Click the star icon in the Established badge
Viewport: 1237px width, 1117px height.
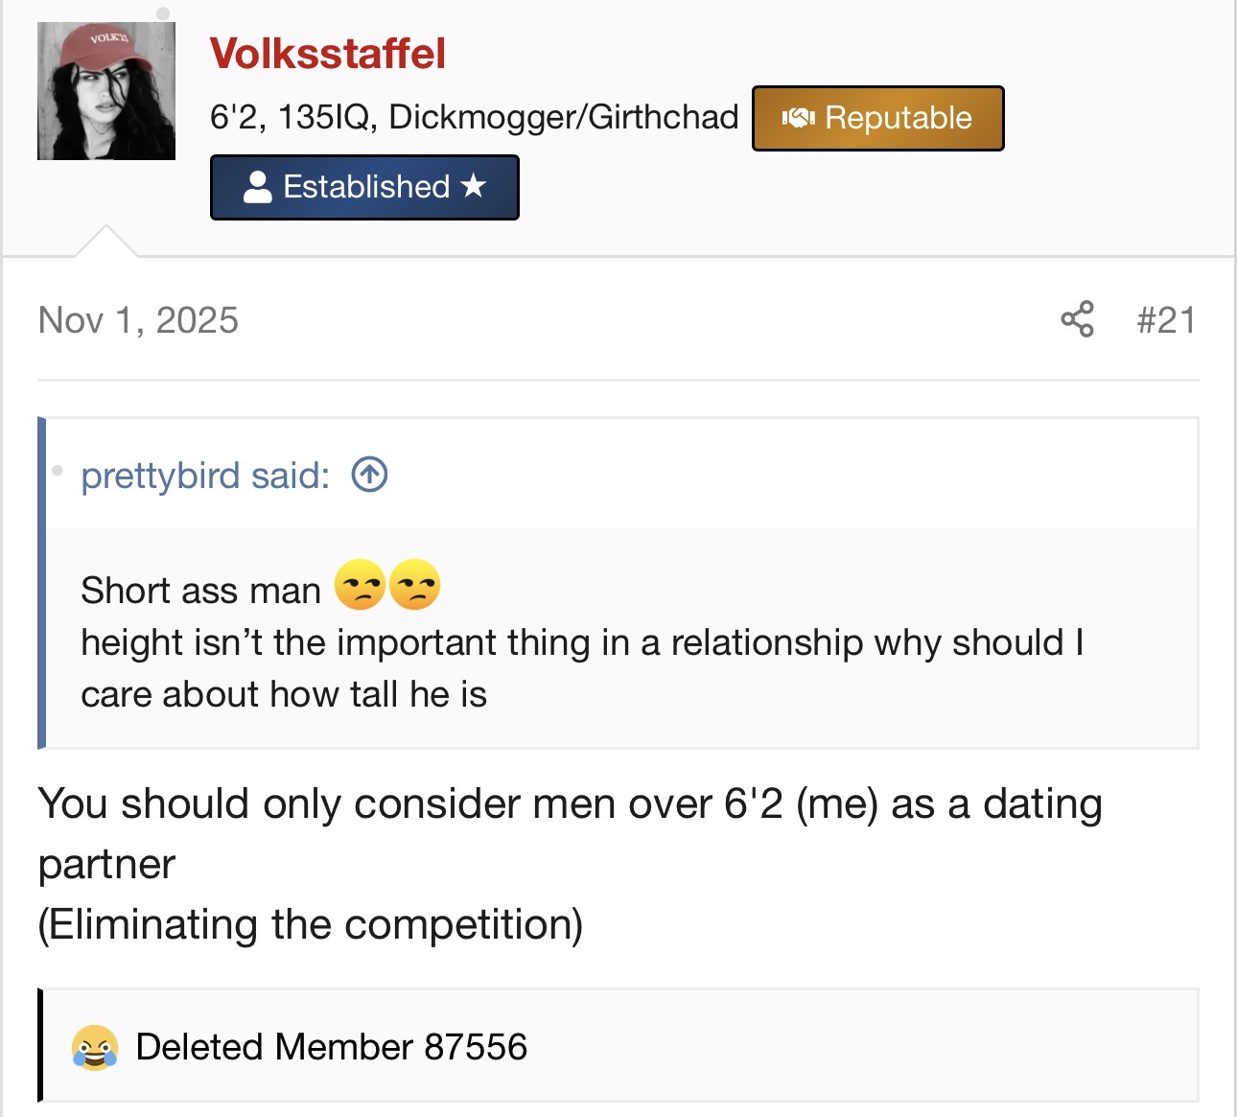[x=474, y=186]
